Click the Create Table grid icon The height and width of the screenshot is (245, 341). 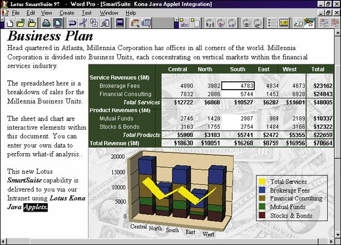[x=146, y=23]
